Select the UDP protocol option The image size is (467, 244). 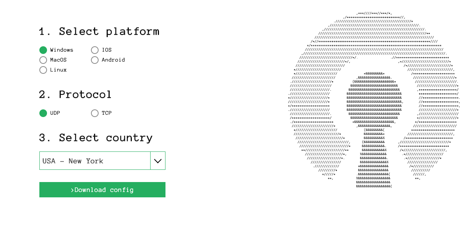pyautogui.click(x=43, y=113)
